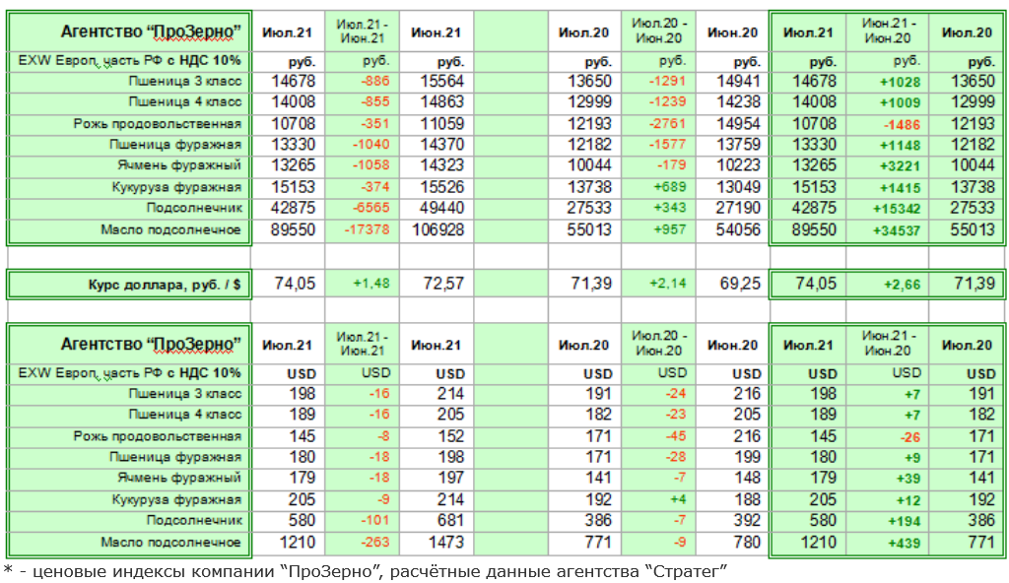Viewport: 1009px width, 583px height.
Task: Select the green +689 cell
Action: pyautogui.click(x=670, y=187)
